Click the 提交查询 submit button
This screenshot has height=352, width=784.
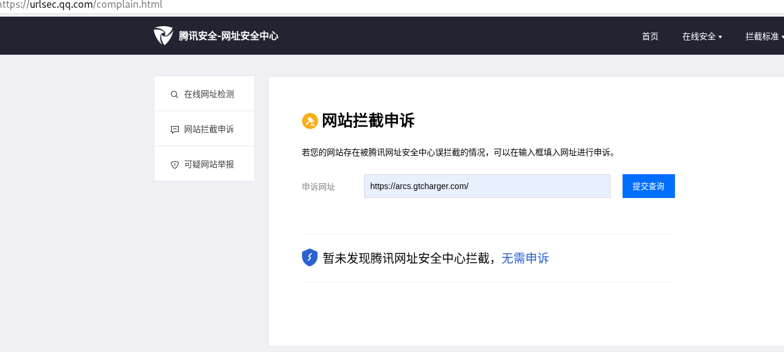[648, 186]
